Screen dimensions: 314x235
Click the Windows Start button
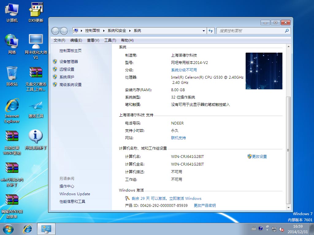tap(8, 229)
